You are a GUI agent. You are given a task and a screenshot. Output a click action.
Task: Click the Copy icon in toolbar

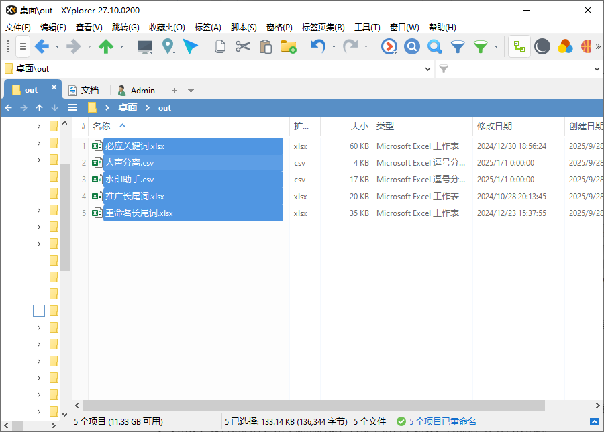click(219, 46)
